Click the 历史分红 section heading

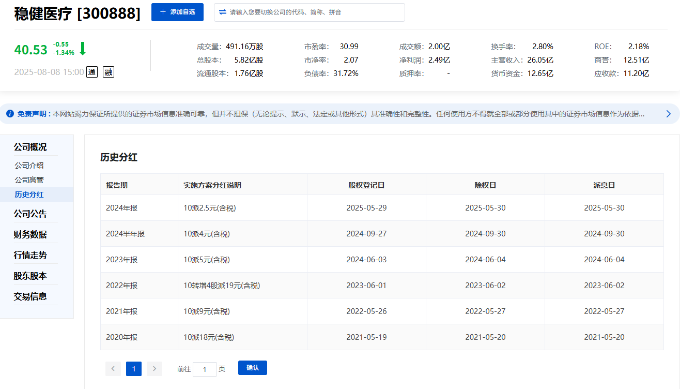[119, 157]
